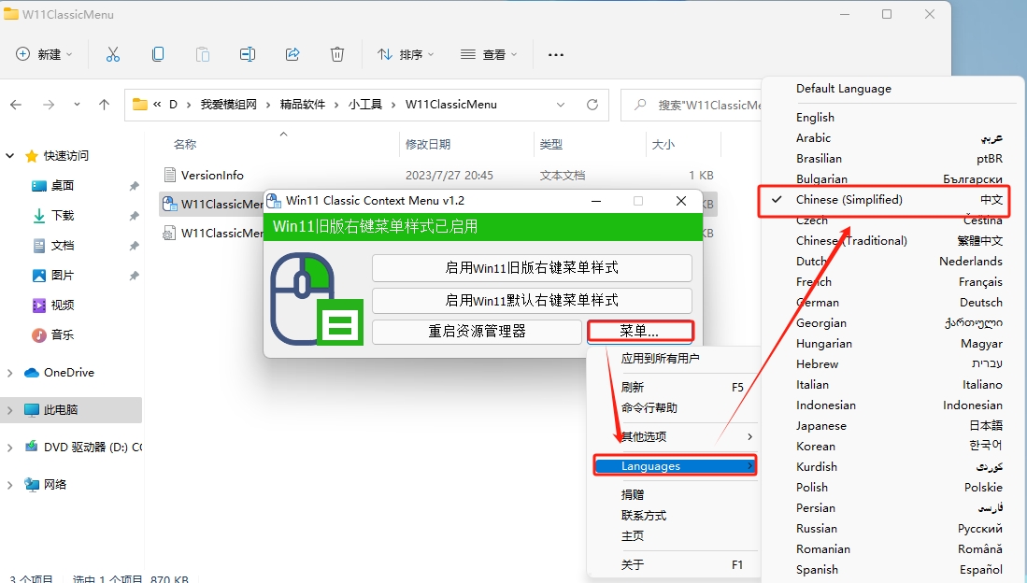Image resolution: width=1027 pixels, height=583 pixels.
Task: Select DVD 驱动器 (D:) in sidebar
Action: 85,448
